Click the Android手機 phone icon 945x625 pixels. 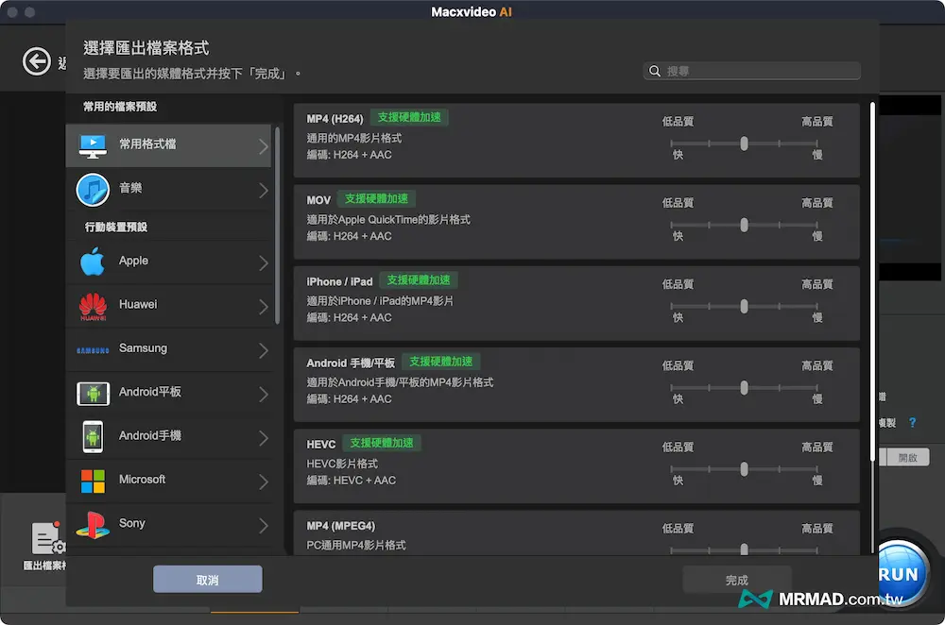(93, 436)
